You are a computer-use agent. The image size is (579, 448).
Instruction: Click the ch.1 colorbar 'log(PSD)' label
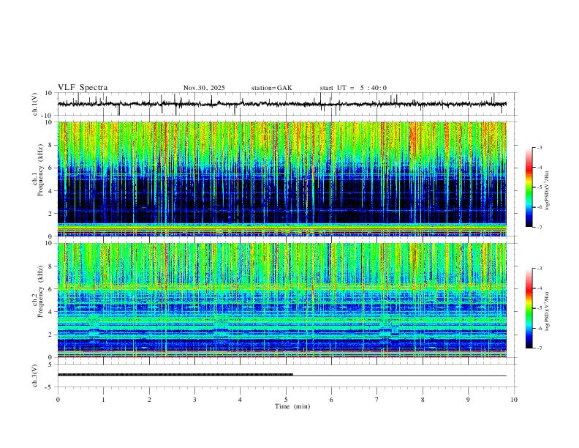(548, 191)
